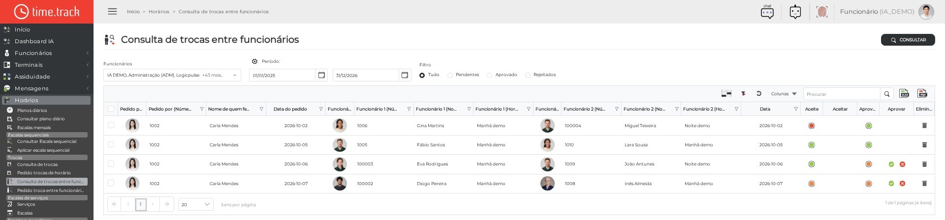Open calendar for end date 31/12/2026
The width and height of the screenshot is (945, 220).
tap(405, 75)
